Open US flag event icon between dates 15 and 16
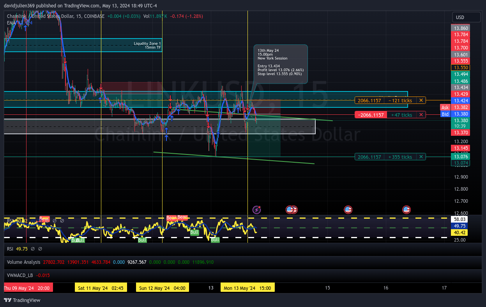Screen dimensions: 486x307 (x=348, y=210)
